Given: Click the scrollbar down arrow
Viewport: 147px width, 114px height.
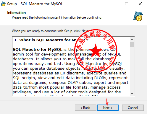Looking at the screenshot, I should [x=132, y=93].
